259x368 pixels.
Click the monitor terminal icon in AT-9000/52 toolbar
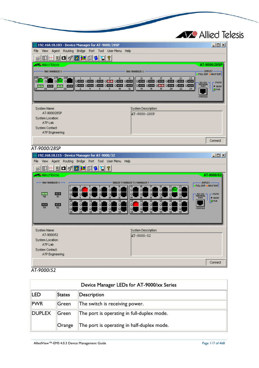[102, 168]
